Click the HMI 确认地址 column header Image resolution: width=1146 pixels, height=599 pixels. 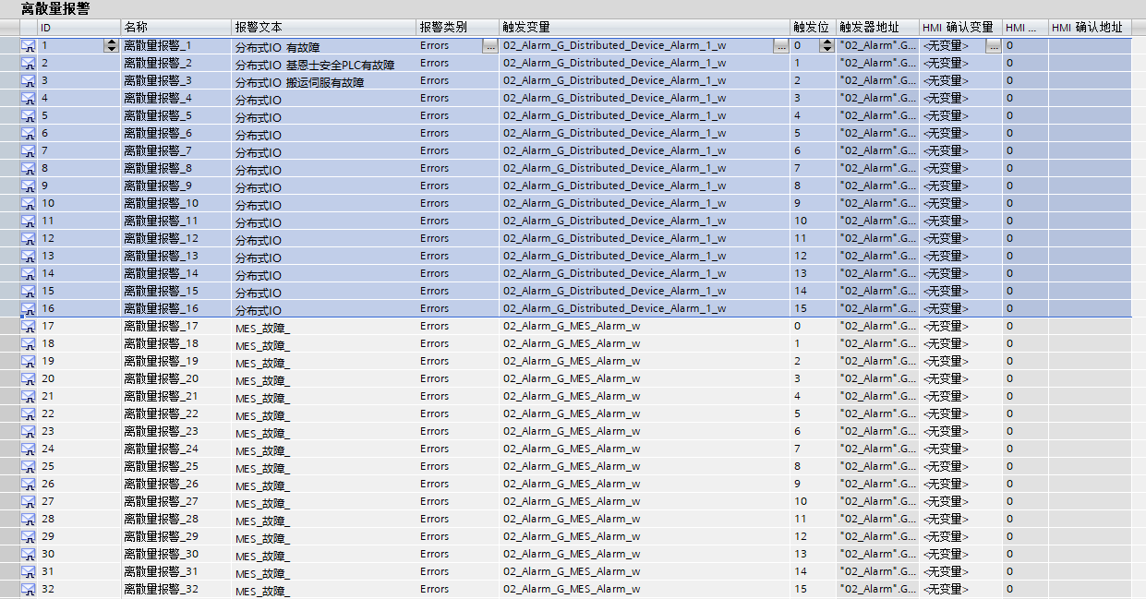(1090, 28)
